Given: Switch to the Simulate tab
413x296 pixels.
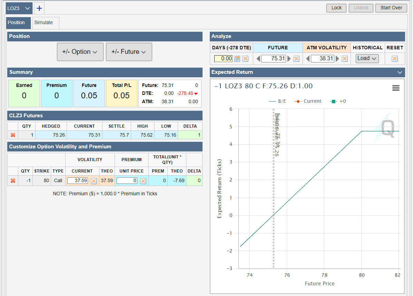Looking at the screenshot, I should (43, 23).
